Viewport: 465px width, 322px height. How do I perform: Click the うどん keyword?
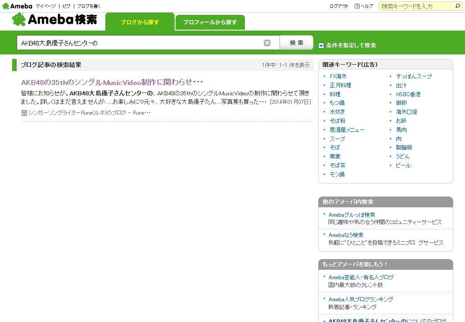403,156
